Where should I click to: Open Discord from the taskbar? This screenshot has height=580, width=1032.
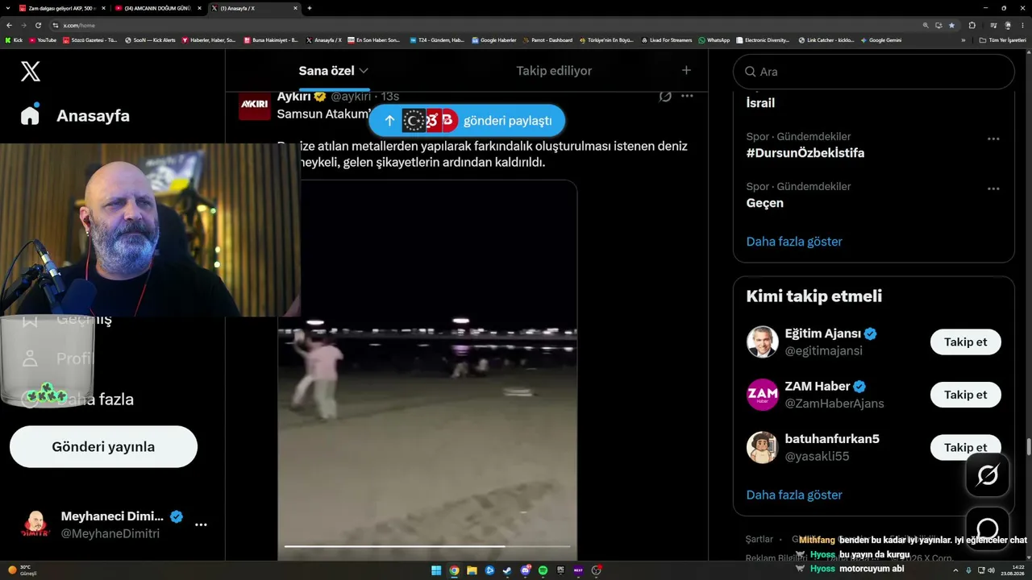pos(525,570)
